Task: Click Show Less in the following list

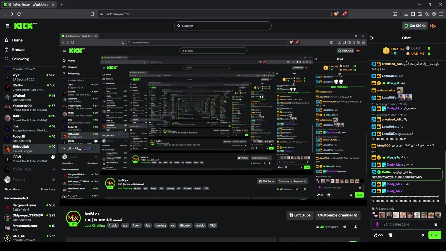Action: 48,189
